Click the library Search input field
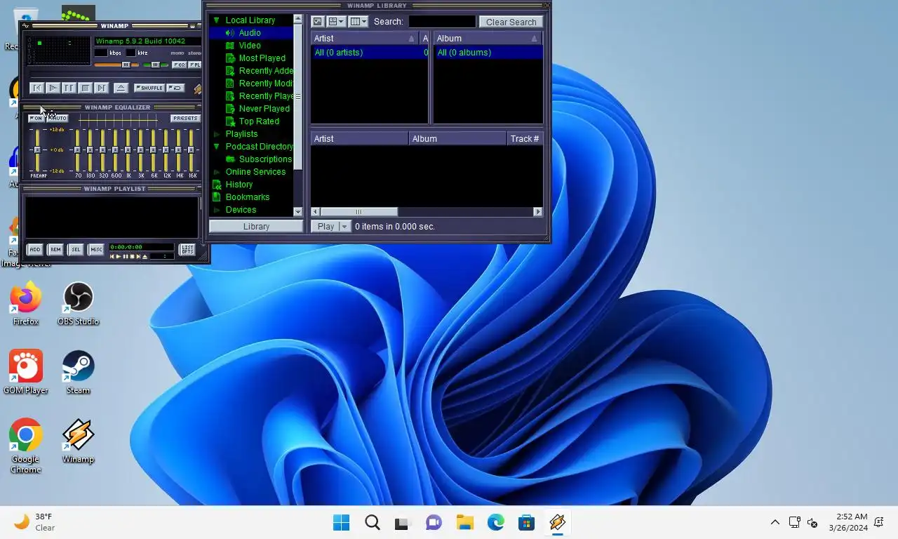Screen dimensions: 898x539 (x=442, y=22)
